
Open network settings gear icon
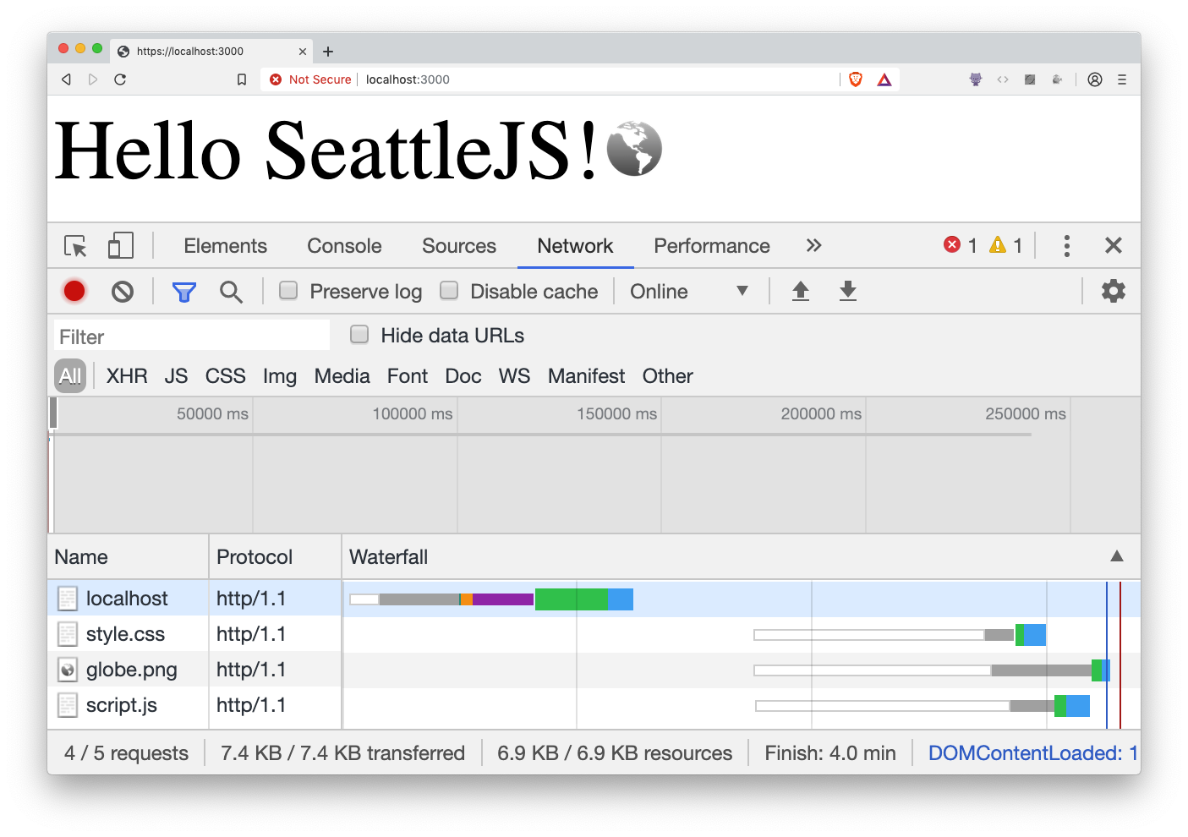click(1113, 292)
